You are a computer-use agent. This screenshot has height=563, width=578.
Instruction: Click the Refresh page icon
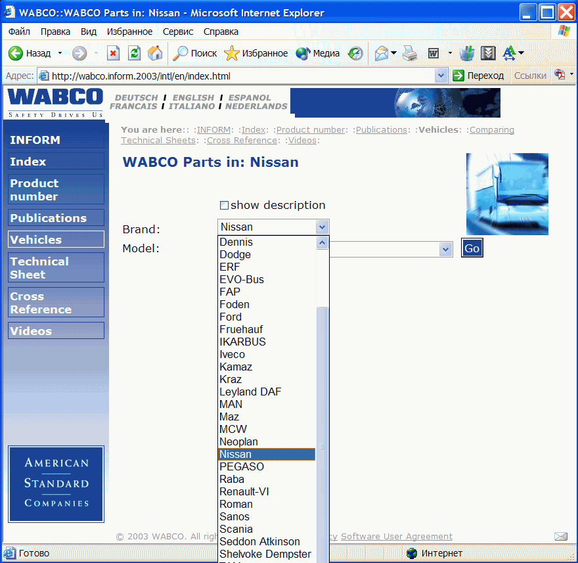pyautogui.click(x=134, y=53)
